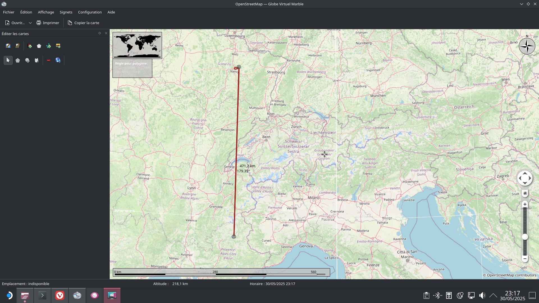Click the clear annotations cat-shaped icon
The width and height of the screenshot is (539, 303).
[x=36, y=60]
